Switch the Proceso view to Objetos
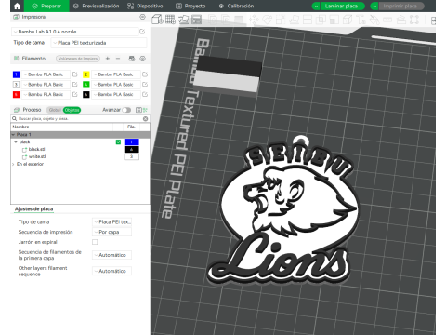This screenshot has width=446, height=335. point(72,110)
